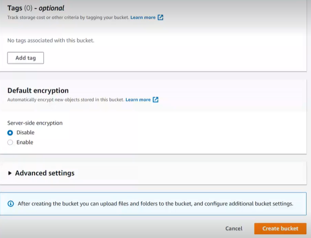Click the orange Create bucket button
Viewport: 311px width, 238px height.
pyautogui.click(x=280, y=228)
